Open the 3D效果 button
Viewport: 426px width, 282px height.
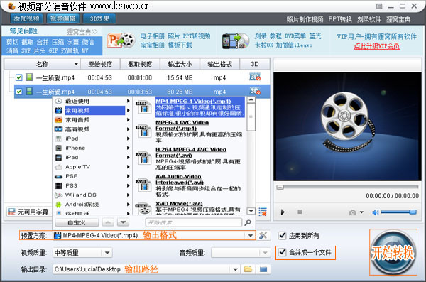(x=99, y=18)
